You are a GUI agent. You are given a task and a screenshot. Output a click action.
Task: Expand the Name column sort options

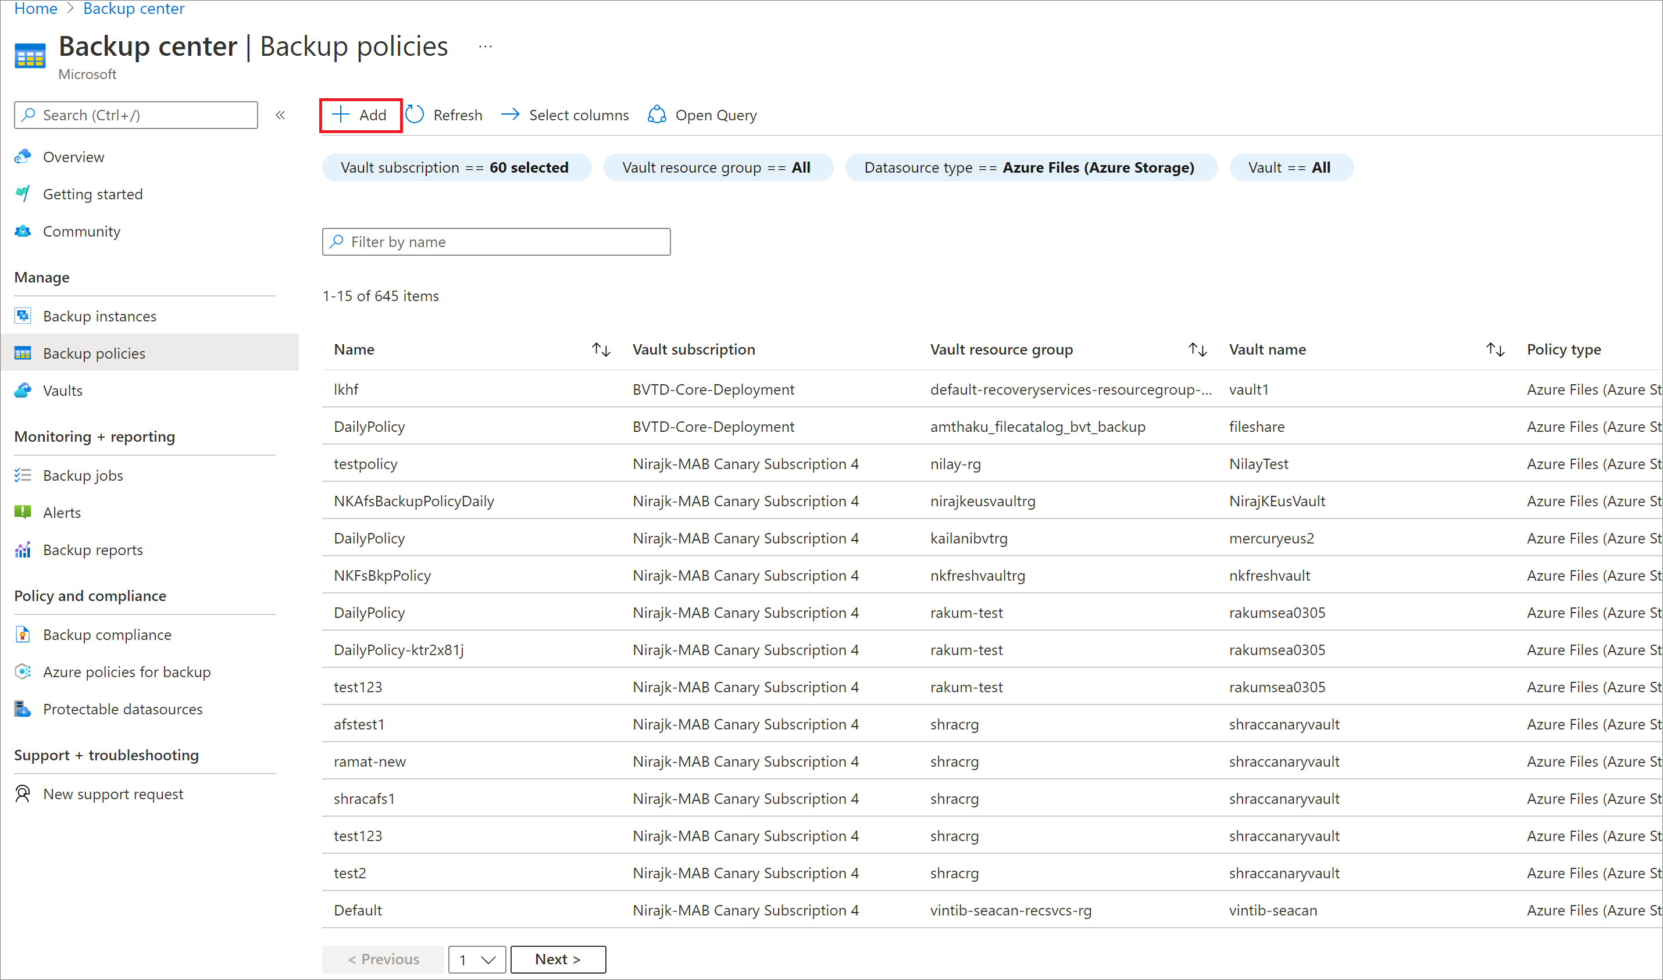click(604, 349)
